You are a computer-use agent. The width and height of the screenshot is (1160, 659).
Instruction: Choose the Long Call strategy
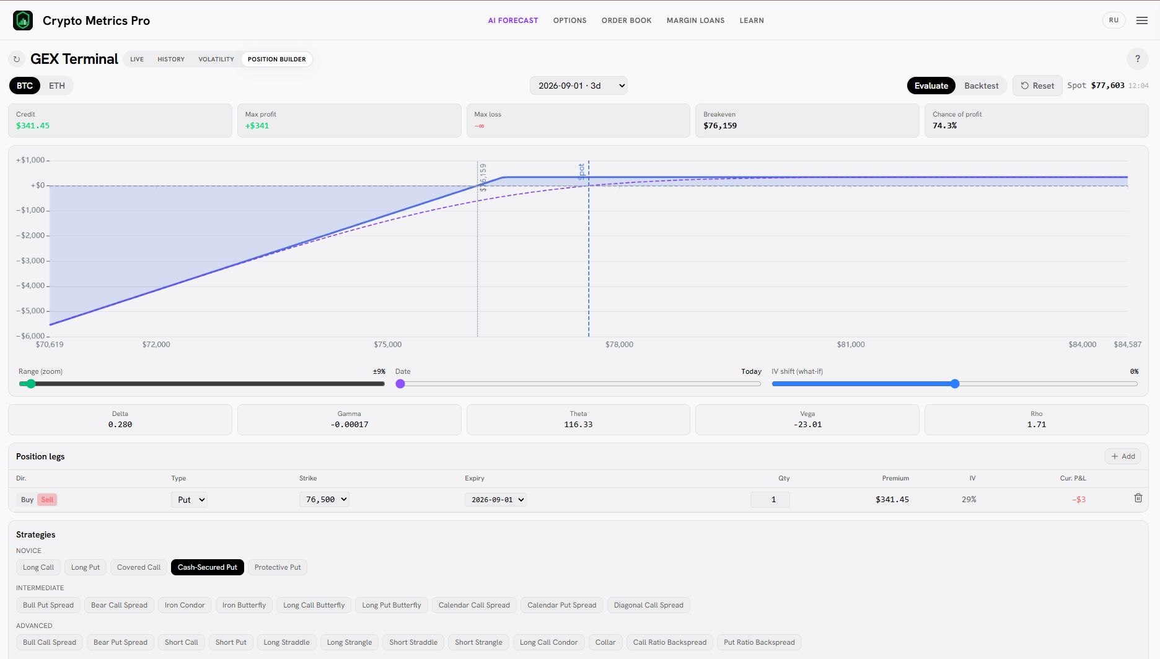click(38, 567)
